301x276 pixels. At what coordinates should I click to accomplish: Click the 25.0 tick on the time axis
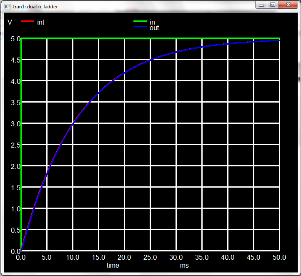coord(150,257)
